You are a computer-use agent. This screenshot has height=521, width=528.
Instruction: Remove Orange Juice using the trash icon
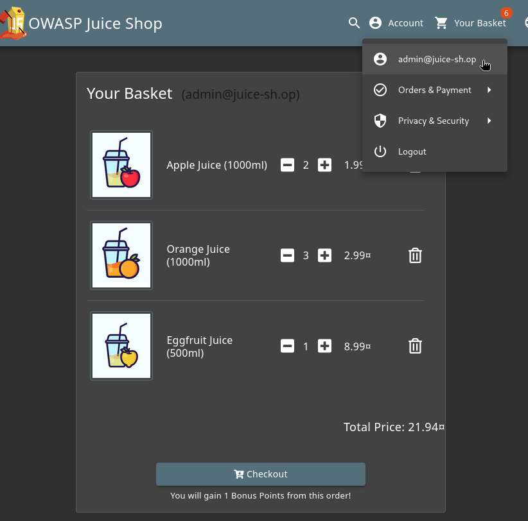click(415, 255)
